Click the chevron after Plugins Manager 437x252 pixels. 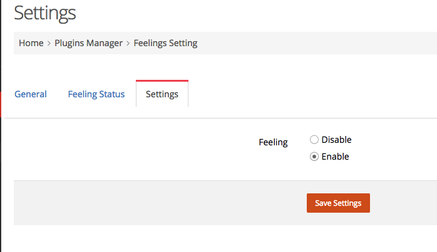pos(128,43)
